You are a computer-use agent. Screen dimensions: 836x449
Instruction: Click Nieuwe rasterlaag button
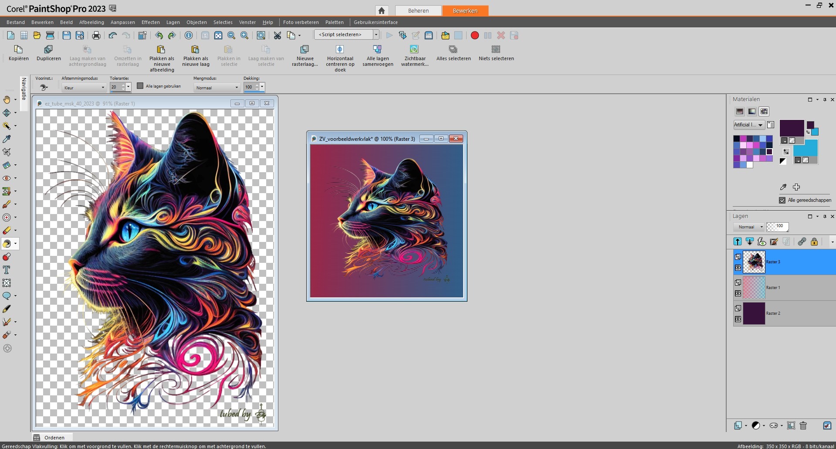(x=305, y=56)
